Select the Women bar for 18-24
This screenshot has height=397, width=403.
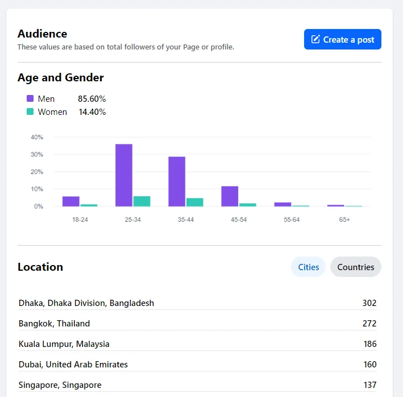pos(89,205)
